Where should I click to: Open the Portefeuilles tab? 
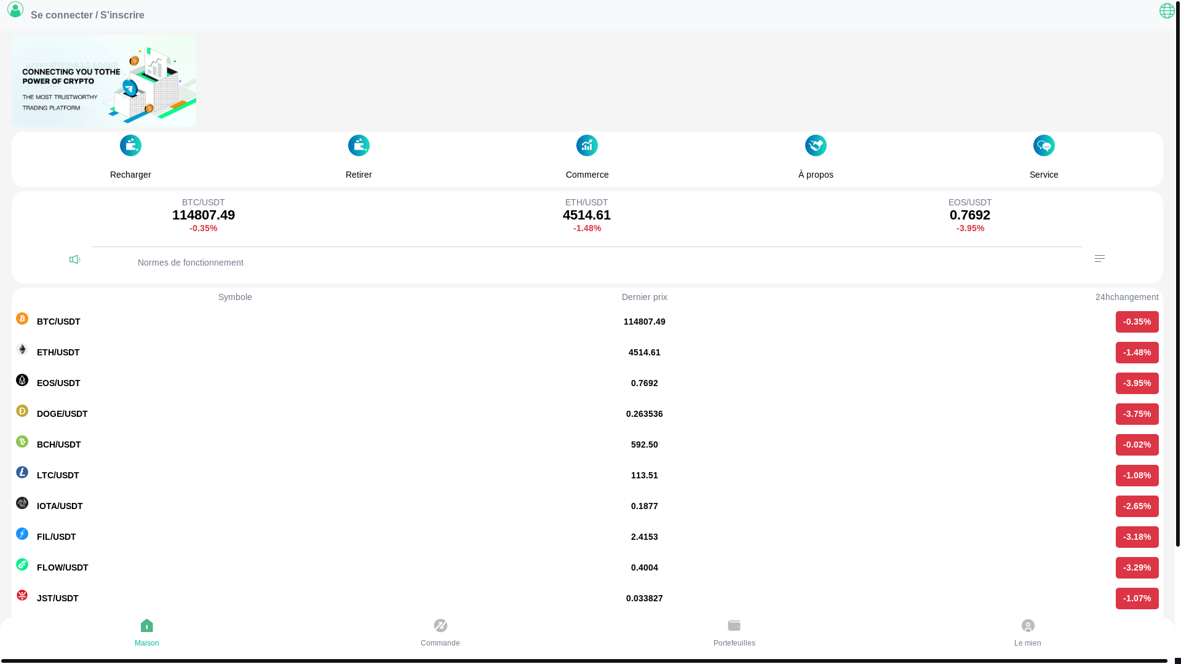pyautogui.click(x=734, y=633)
